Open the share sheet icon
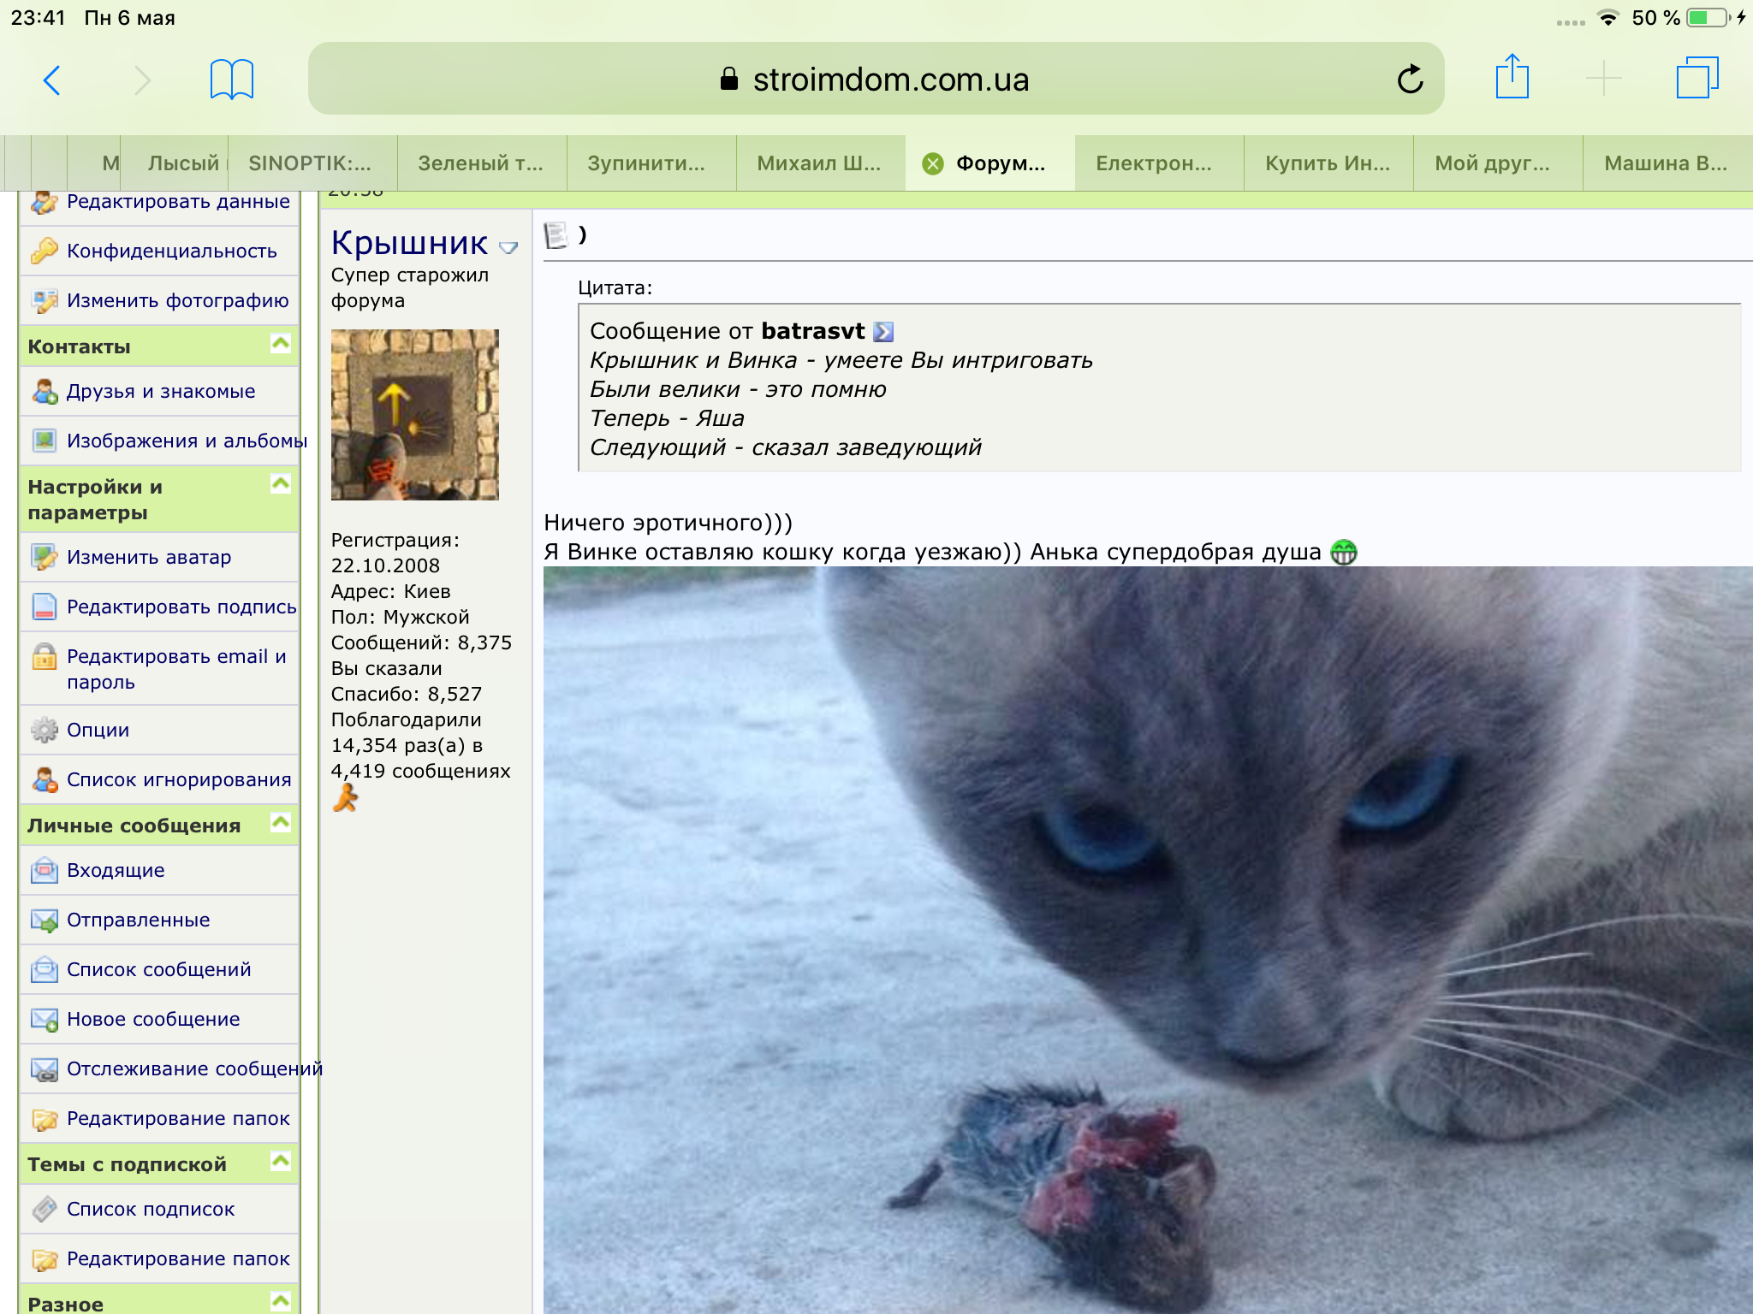 (1512, 77)
